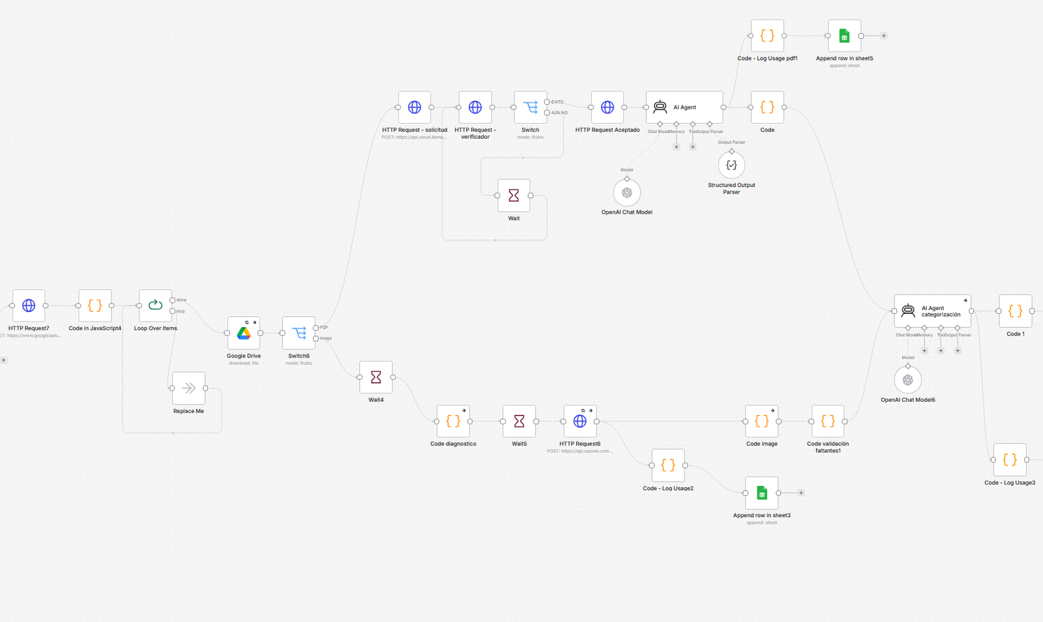Screen dimensions: 1043x622
Task: Click the Replace Me node
Action: (x=189, y=388)
